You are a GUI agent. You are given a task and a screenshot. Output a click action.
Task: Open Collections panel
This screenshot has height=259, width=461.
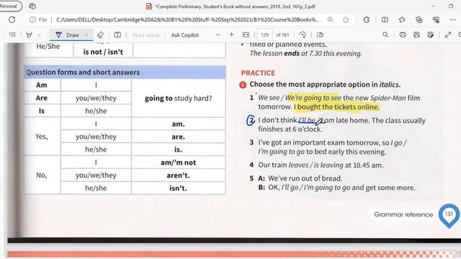tap(419, 19)
